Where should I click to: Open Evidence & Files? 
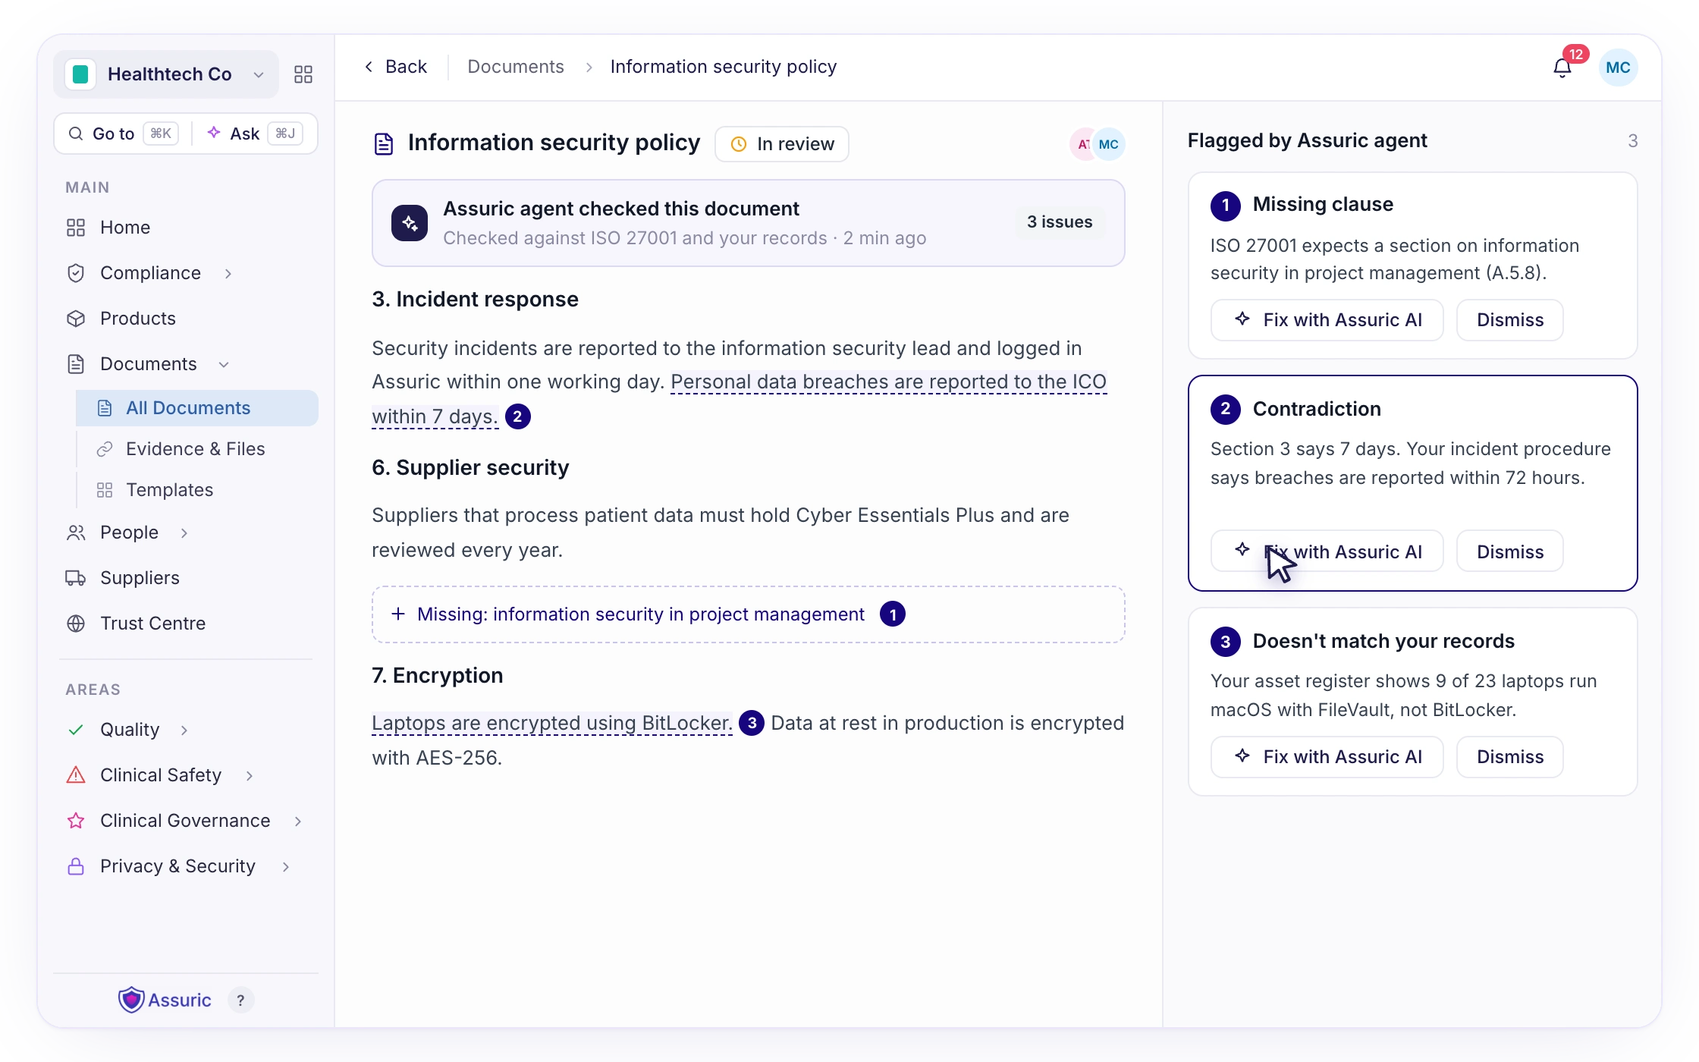pyautogui.click(x=197, y=449)
